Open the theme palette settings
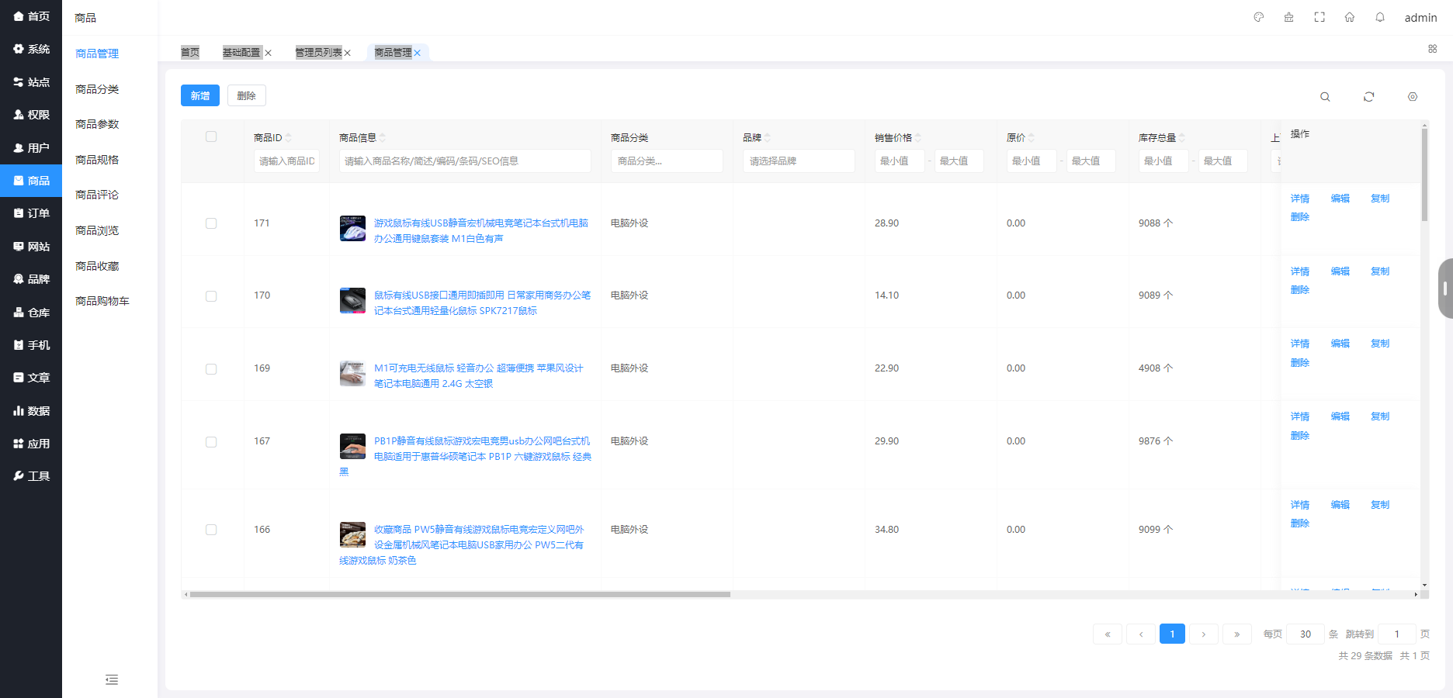 click(1257, 16)
